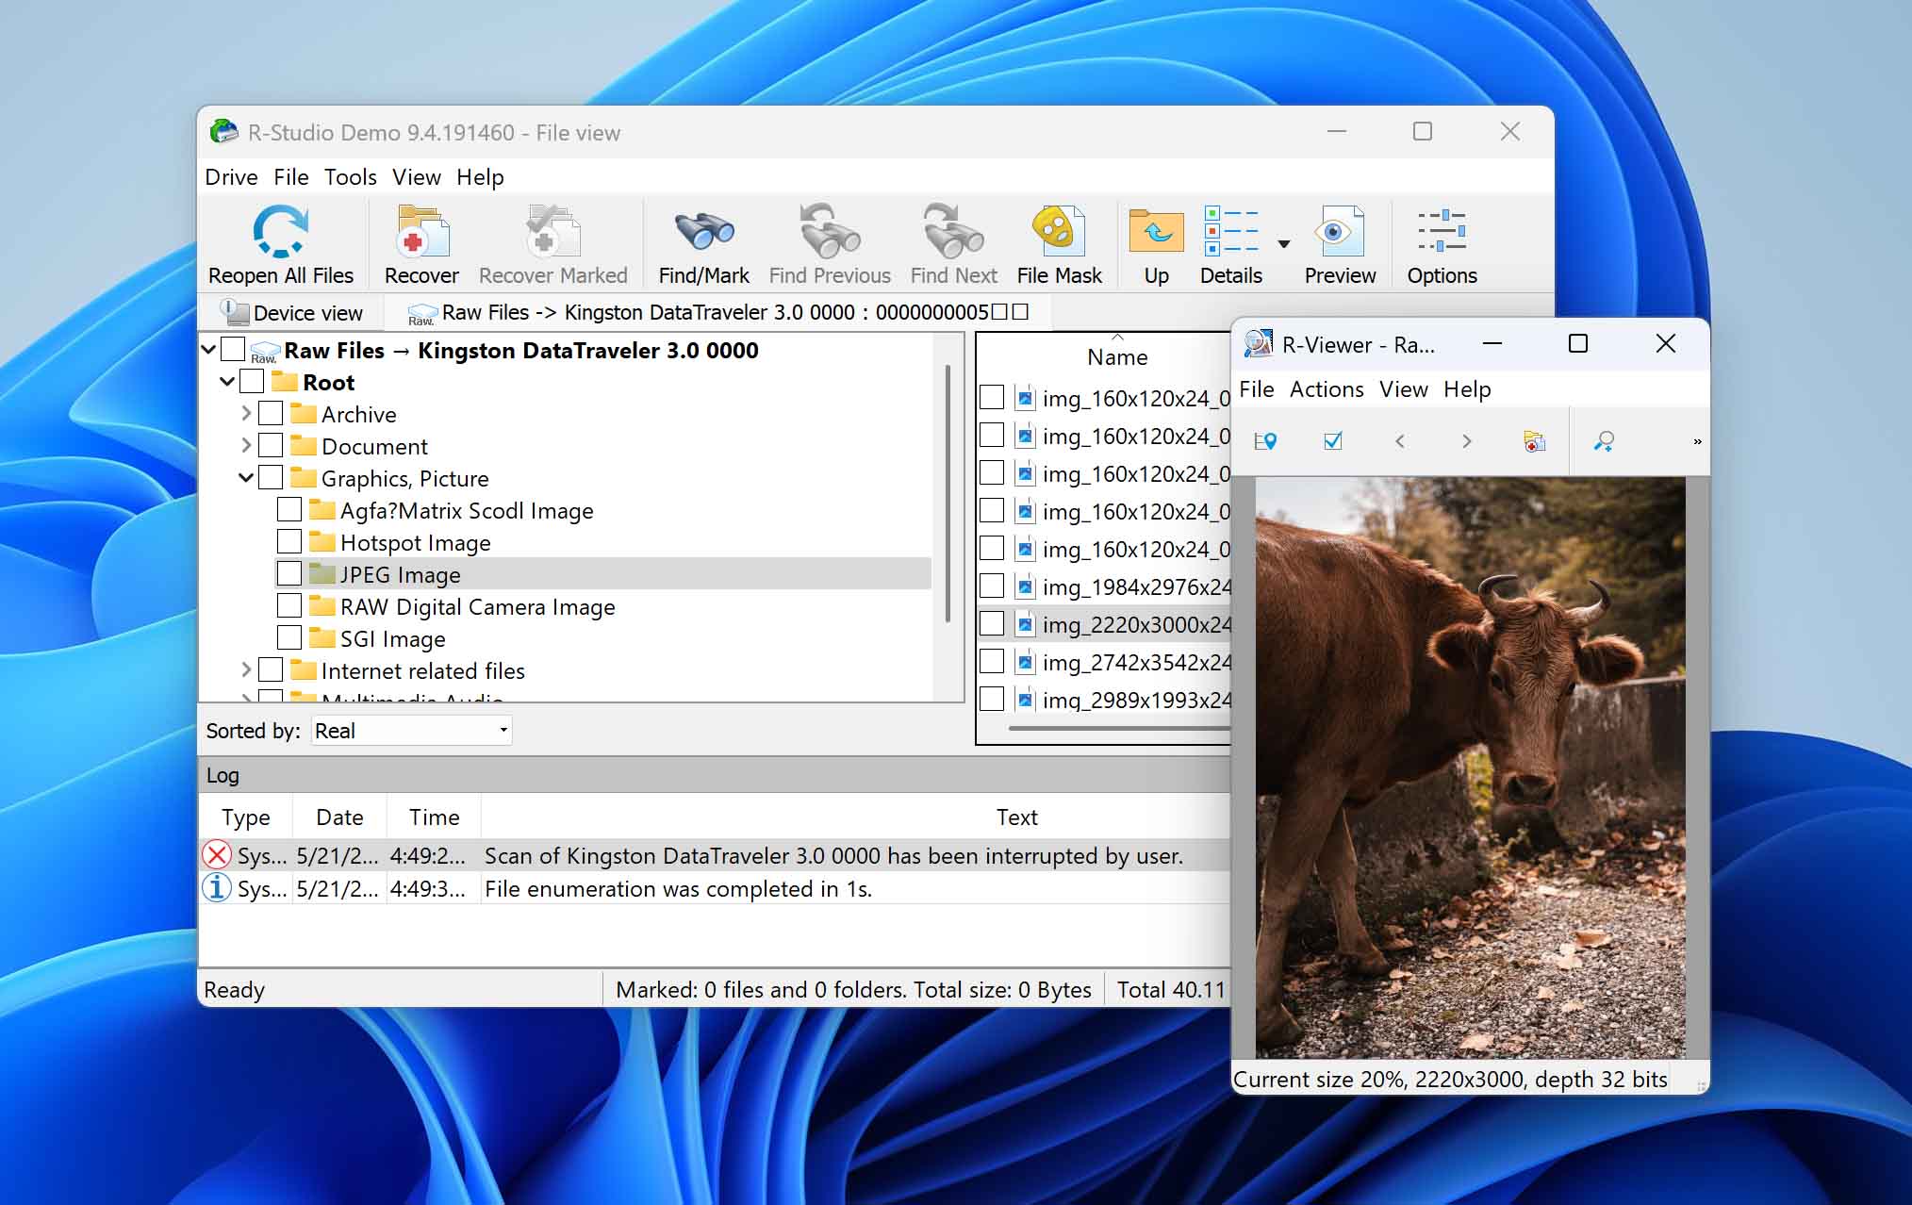Click the folder tree vertical scrollbar
The image size is (1912, 1205).
pyautogui.click(x=948, y=494)
